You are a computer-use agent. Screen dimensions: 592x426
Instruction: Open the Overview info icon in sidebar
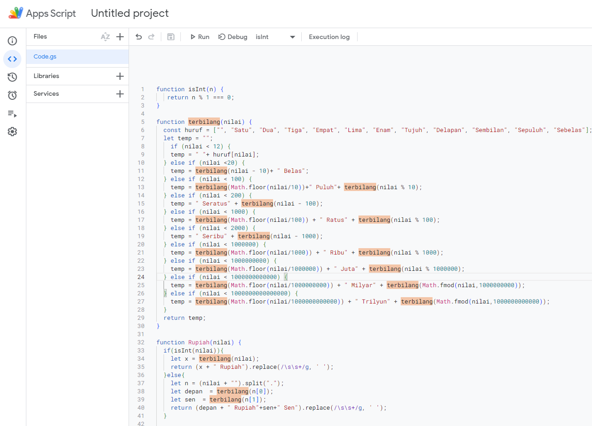click(x=12, y=41)
